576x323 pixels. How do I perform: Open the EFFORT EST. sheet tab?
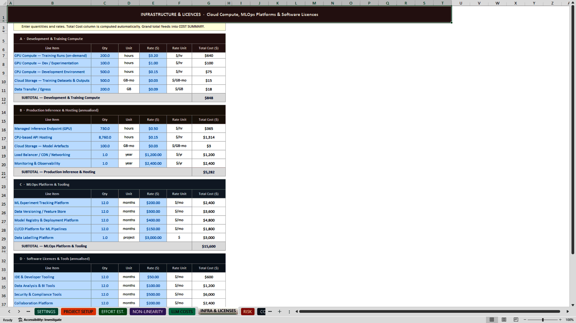click(x=113, y=312)
